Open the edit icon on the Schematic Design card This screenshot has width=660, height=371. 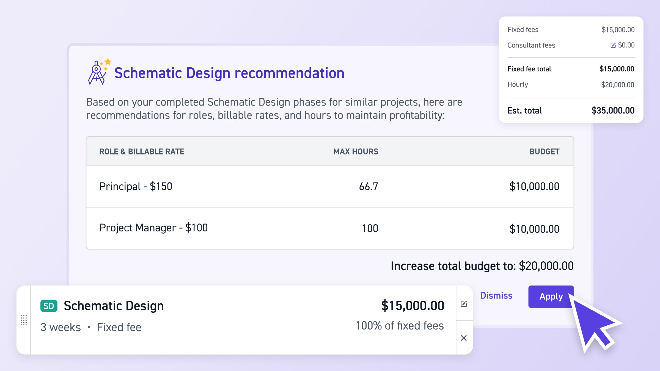(464, 303)
